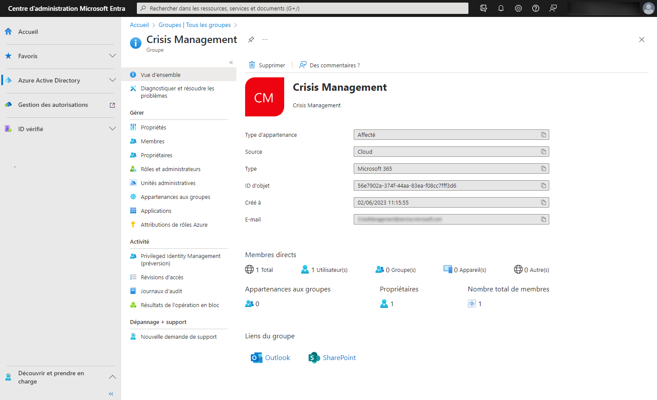
Task: Click Des commentaires ? button
Action: (329, 65)
